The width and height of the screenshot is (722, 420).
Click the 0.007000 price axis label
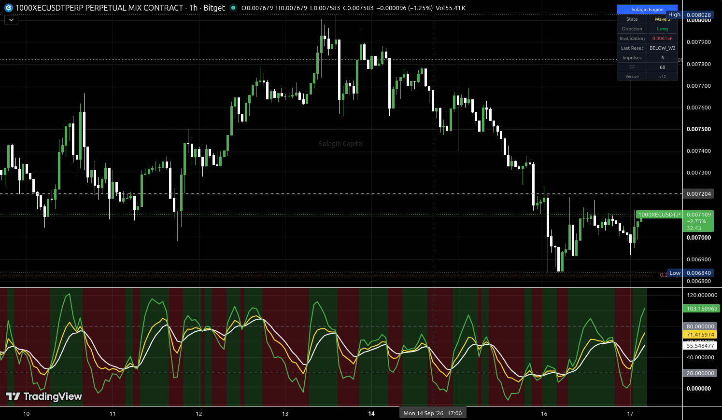click(699, 238)
